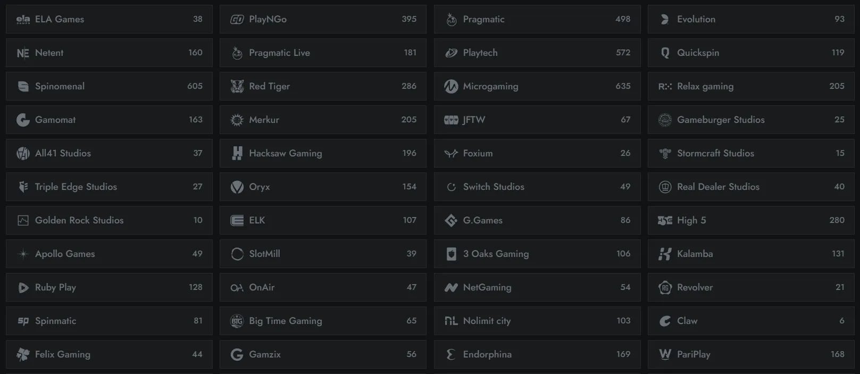Choose the Playtech provider with 572 games
860x374 pixels.
[537, 53]
